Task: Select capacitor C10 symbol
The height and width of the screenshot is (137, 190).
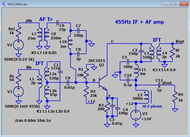Action: point(128,80)
